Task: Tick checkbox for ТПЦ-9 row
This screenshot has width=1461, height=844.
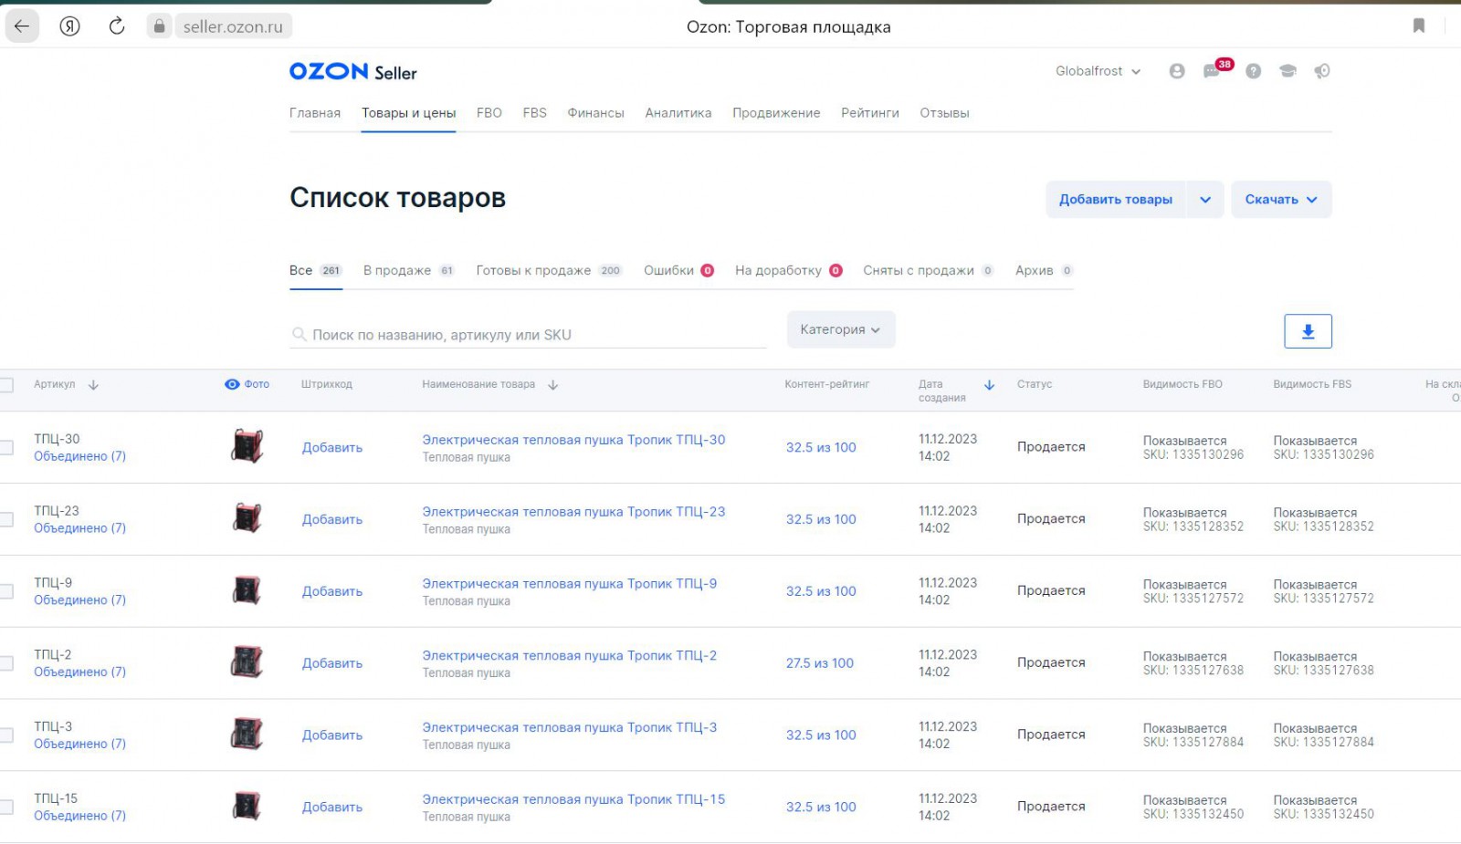Action: click(x=6, y=591)
